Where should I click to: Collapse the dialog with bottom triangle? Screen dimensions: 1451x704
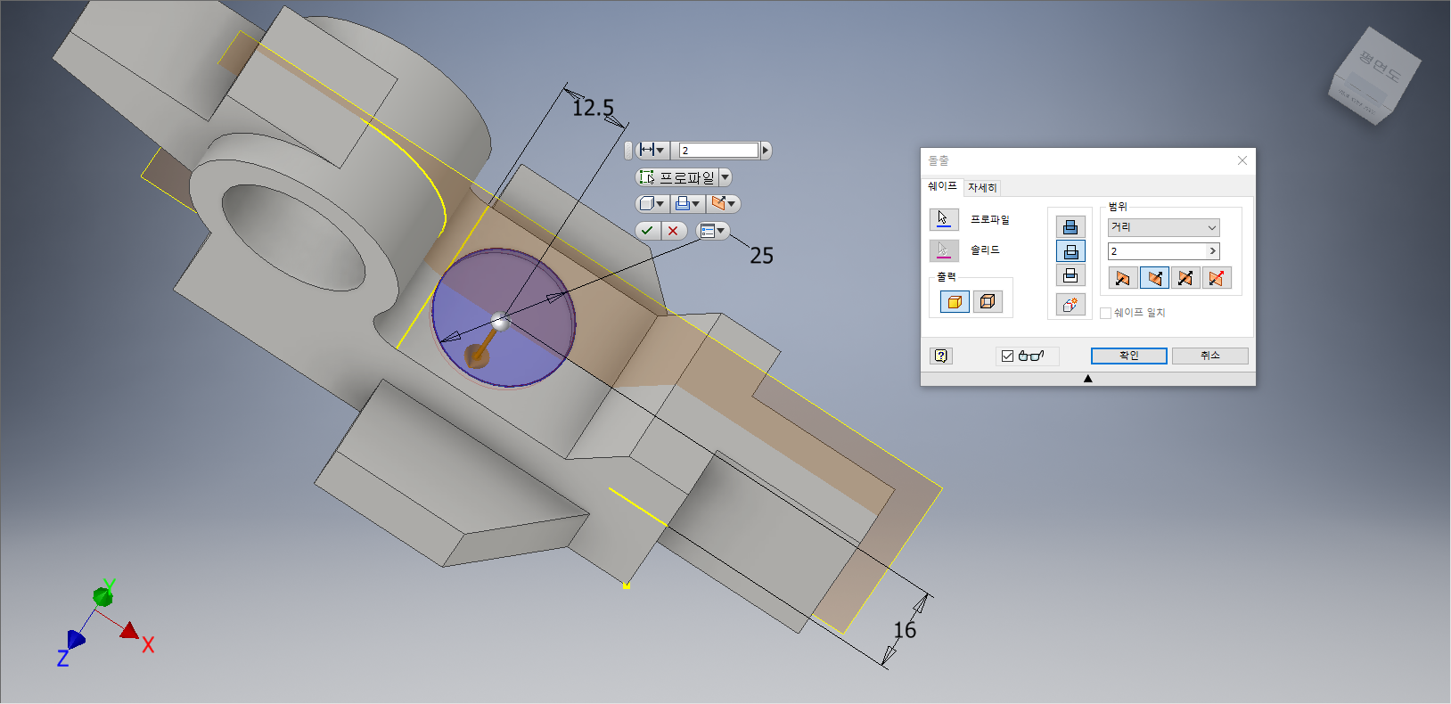[x=1087, y=379]
